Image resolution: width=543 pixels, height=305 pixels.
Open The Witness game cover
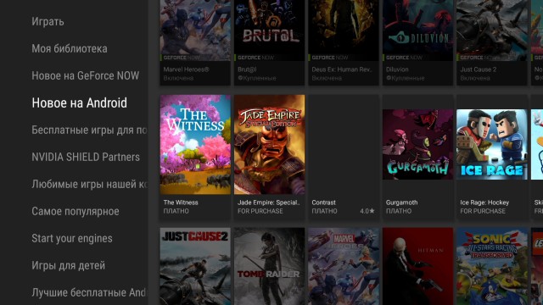click(195, 145)
